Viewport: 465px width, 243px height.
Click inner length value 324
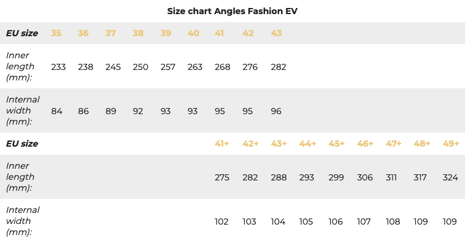(450, 177)
